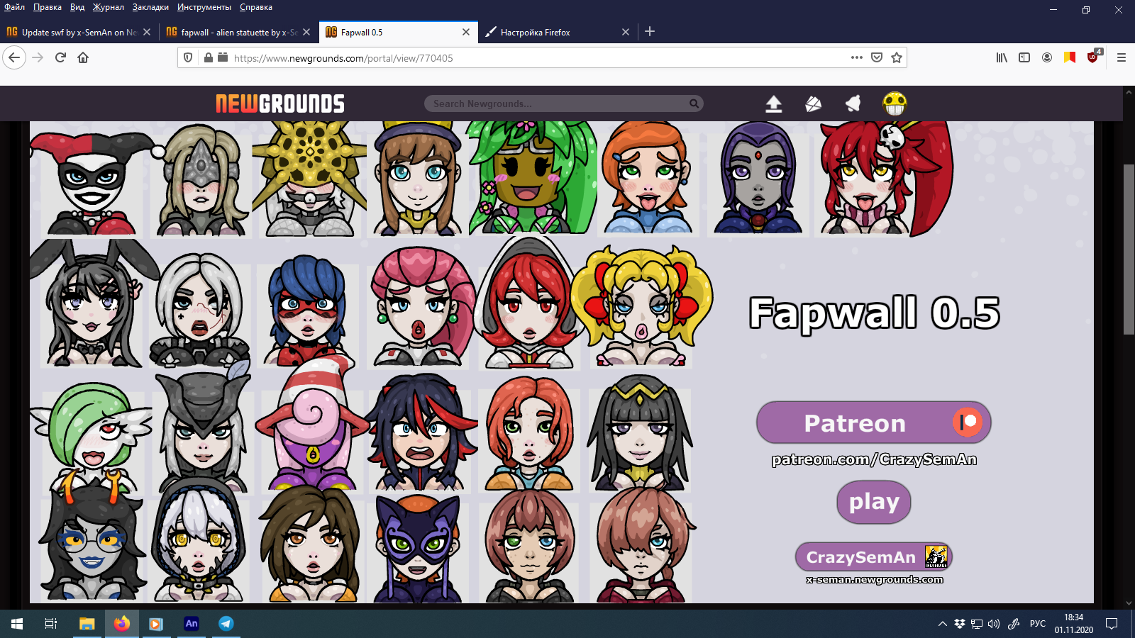The width and height of the screenshot is (1135, 638).
Task: Open the Dropbox tray icon
Action: tap(960, 624)
